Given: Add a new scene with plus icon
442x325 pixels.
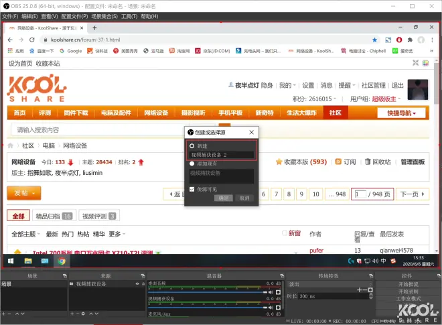Looking at the screenshot, I should [x=3, y=314].
